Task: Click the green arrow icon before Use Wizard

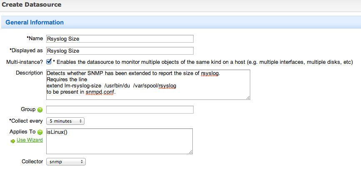Action: point(12,141)
